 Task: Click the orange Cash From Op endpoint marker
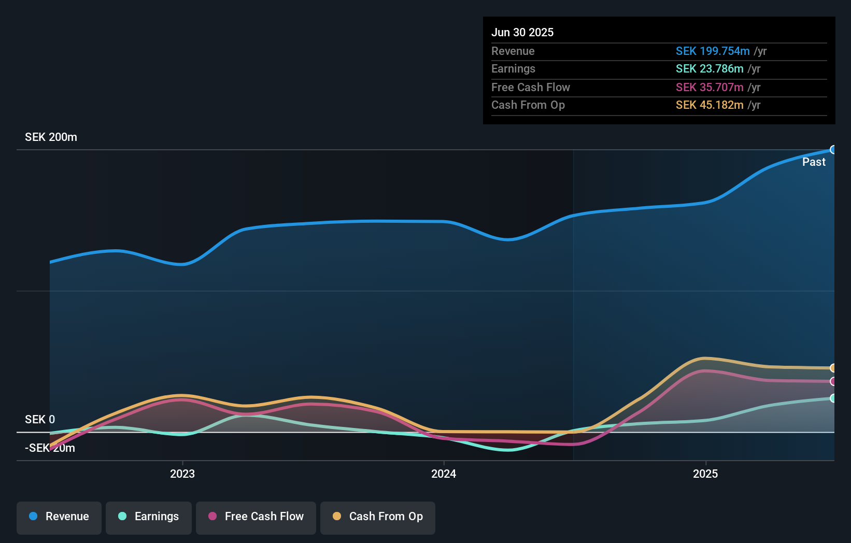point(833,368)
